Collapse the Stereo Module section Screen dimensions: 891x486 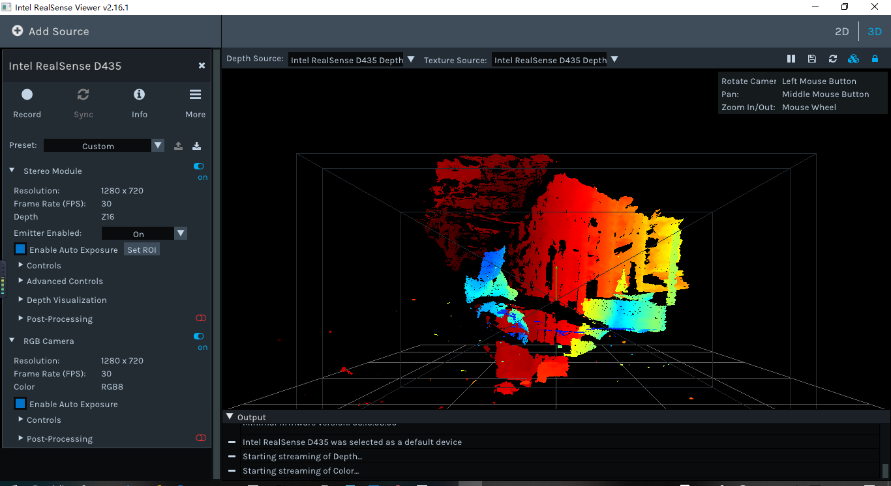12,171
